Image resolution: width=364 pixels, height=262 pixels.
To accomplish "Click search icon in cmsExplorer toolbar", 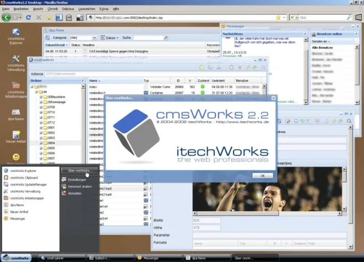I will [263, 67].
